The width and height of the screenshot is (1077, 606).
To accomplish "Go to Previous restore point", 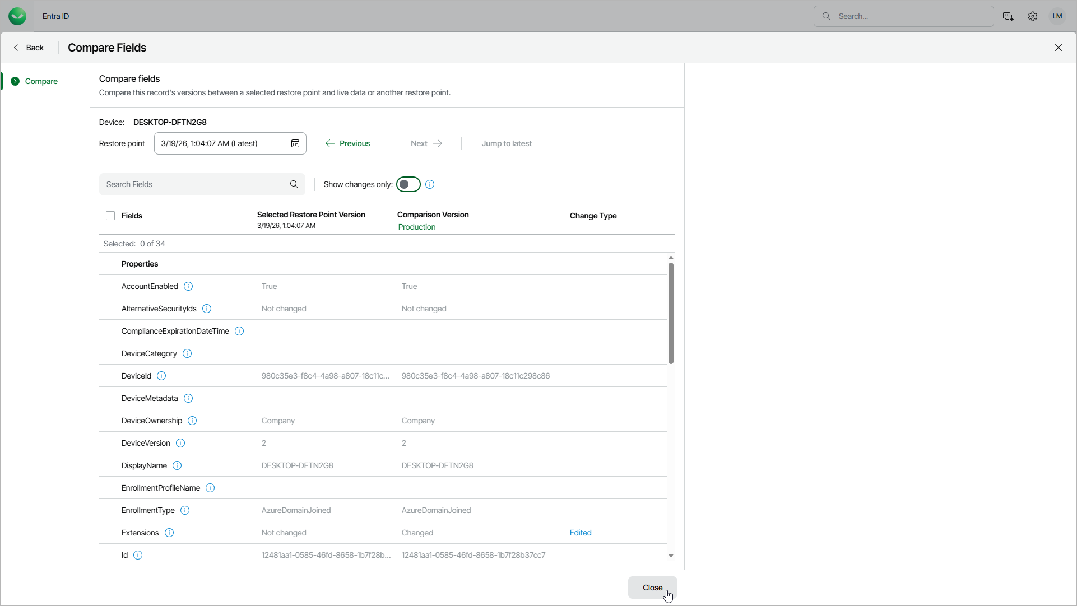I will (x=348, y=143).
